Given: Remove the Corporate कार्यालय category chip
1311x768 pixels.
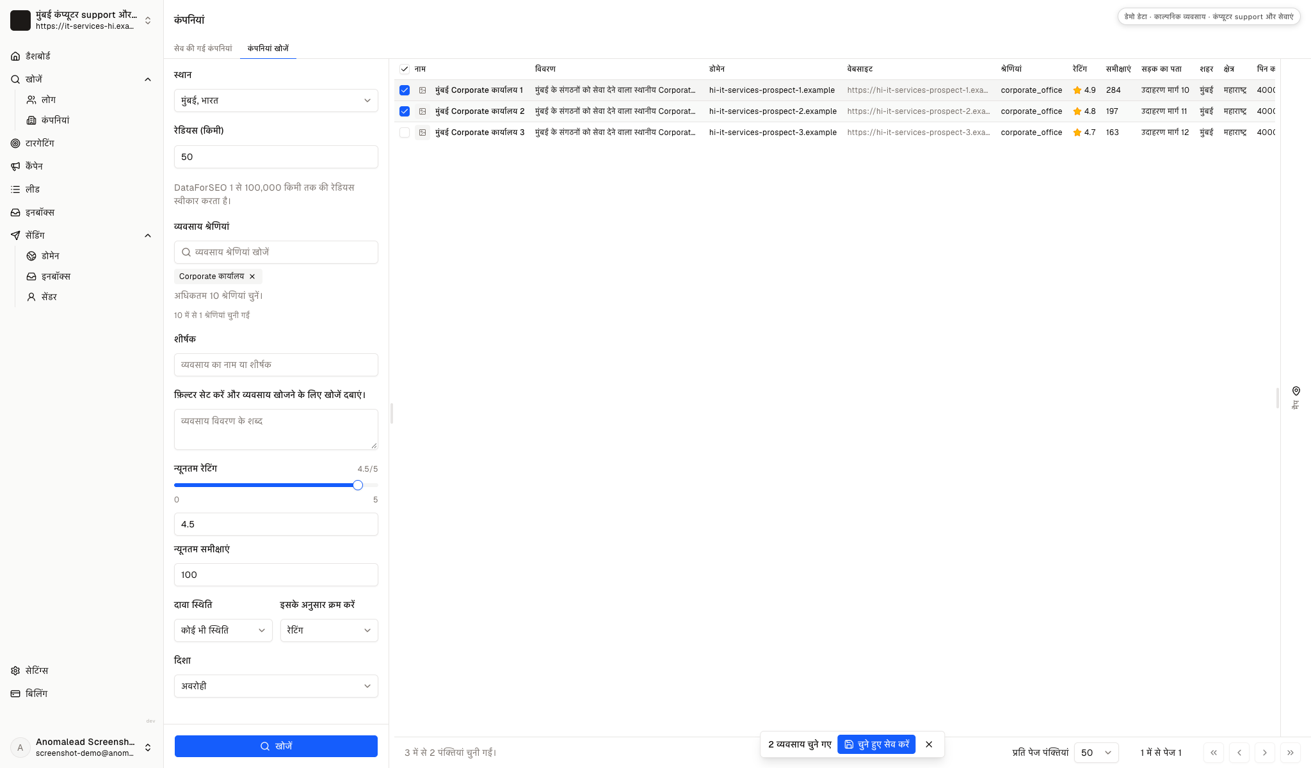Looking at the screenshot, I should click(252, 276).
